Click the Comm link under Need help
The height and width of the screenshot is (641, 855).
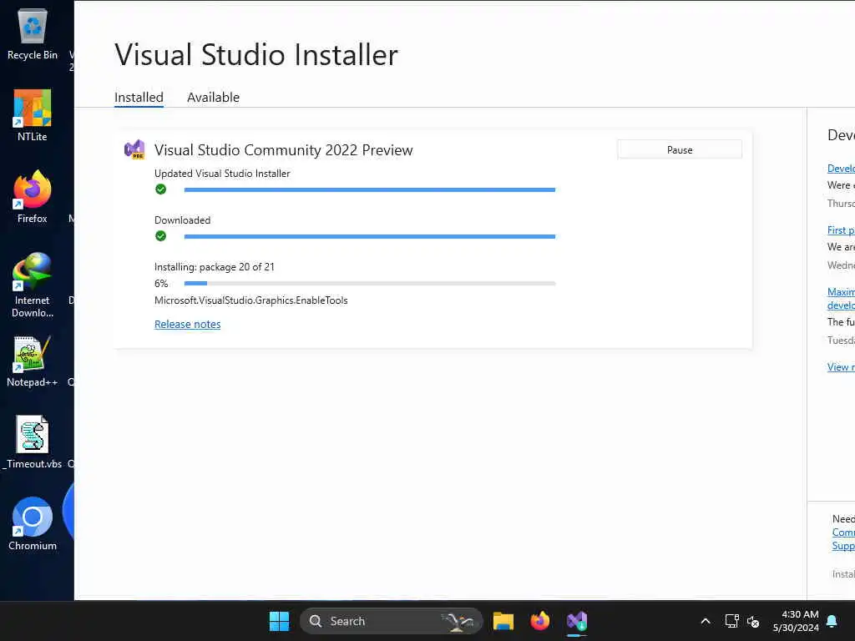click(x=843, y=532)
